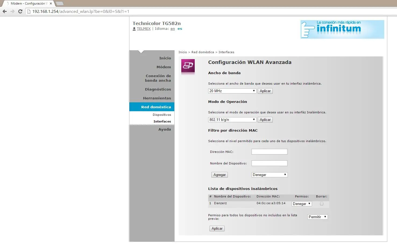Reload the page with the refresh icon

pyautogui.click(x=20, y=11)
